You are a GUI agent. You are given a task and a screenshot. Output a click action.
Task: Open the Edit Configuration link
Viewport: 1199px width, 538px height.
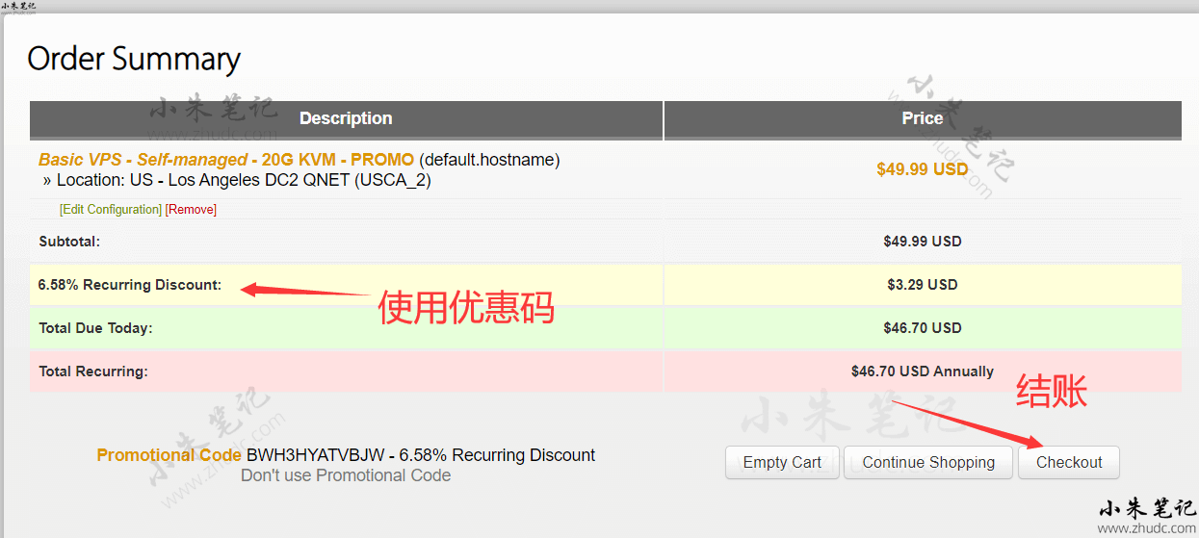(x=111, y=210)
